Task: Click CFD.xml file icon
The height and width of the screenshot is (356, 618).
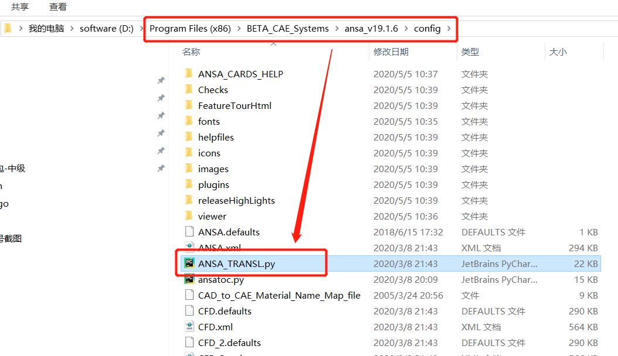Action: click(x=189, y=326)
